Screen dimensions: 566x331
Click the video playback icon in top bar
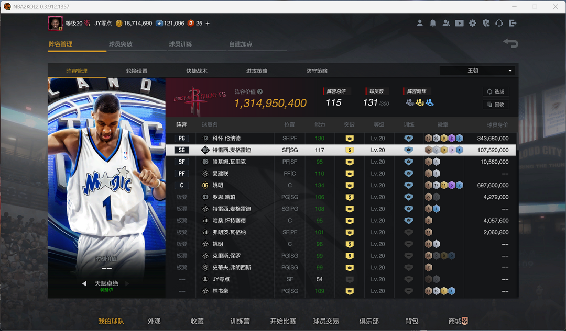pyautogui.click(x=459, y=23)
